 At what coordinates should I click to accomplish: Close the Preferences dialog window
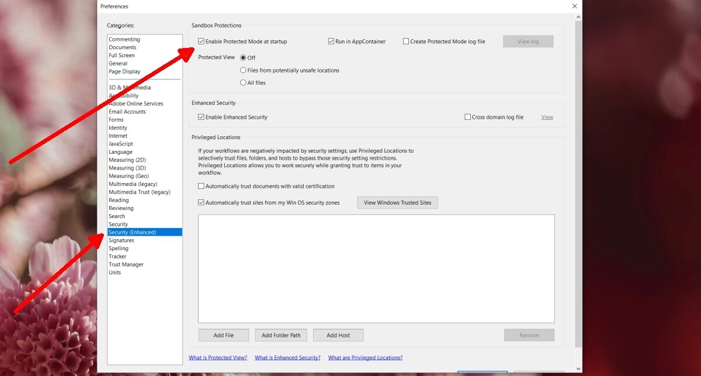(574, 6)
